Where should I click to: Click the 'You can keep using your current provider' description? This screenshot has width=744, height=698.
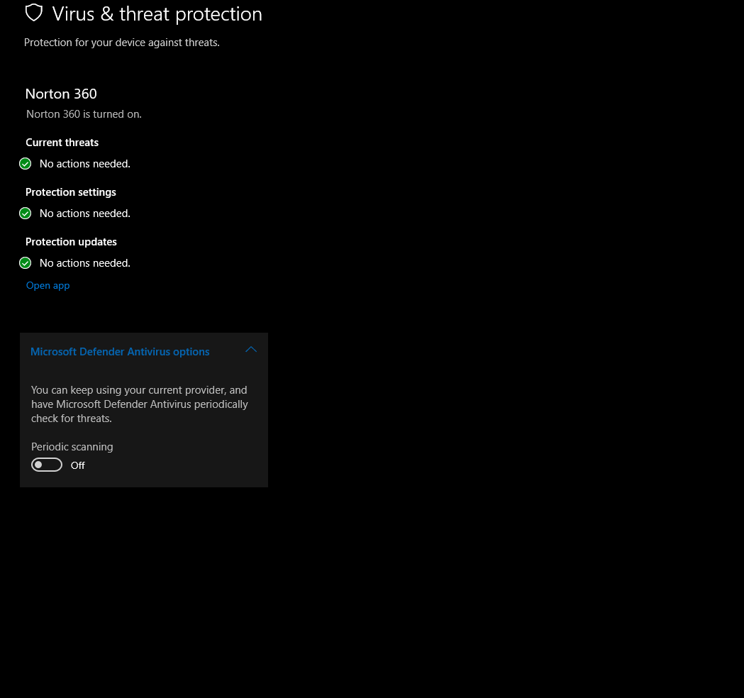(x=140, y=404)
